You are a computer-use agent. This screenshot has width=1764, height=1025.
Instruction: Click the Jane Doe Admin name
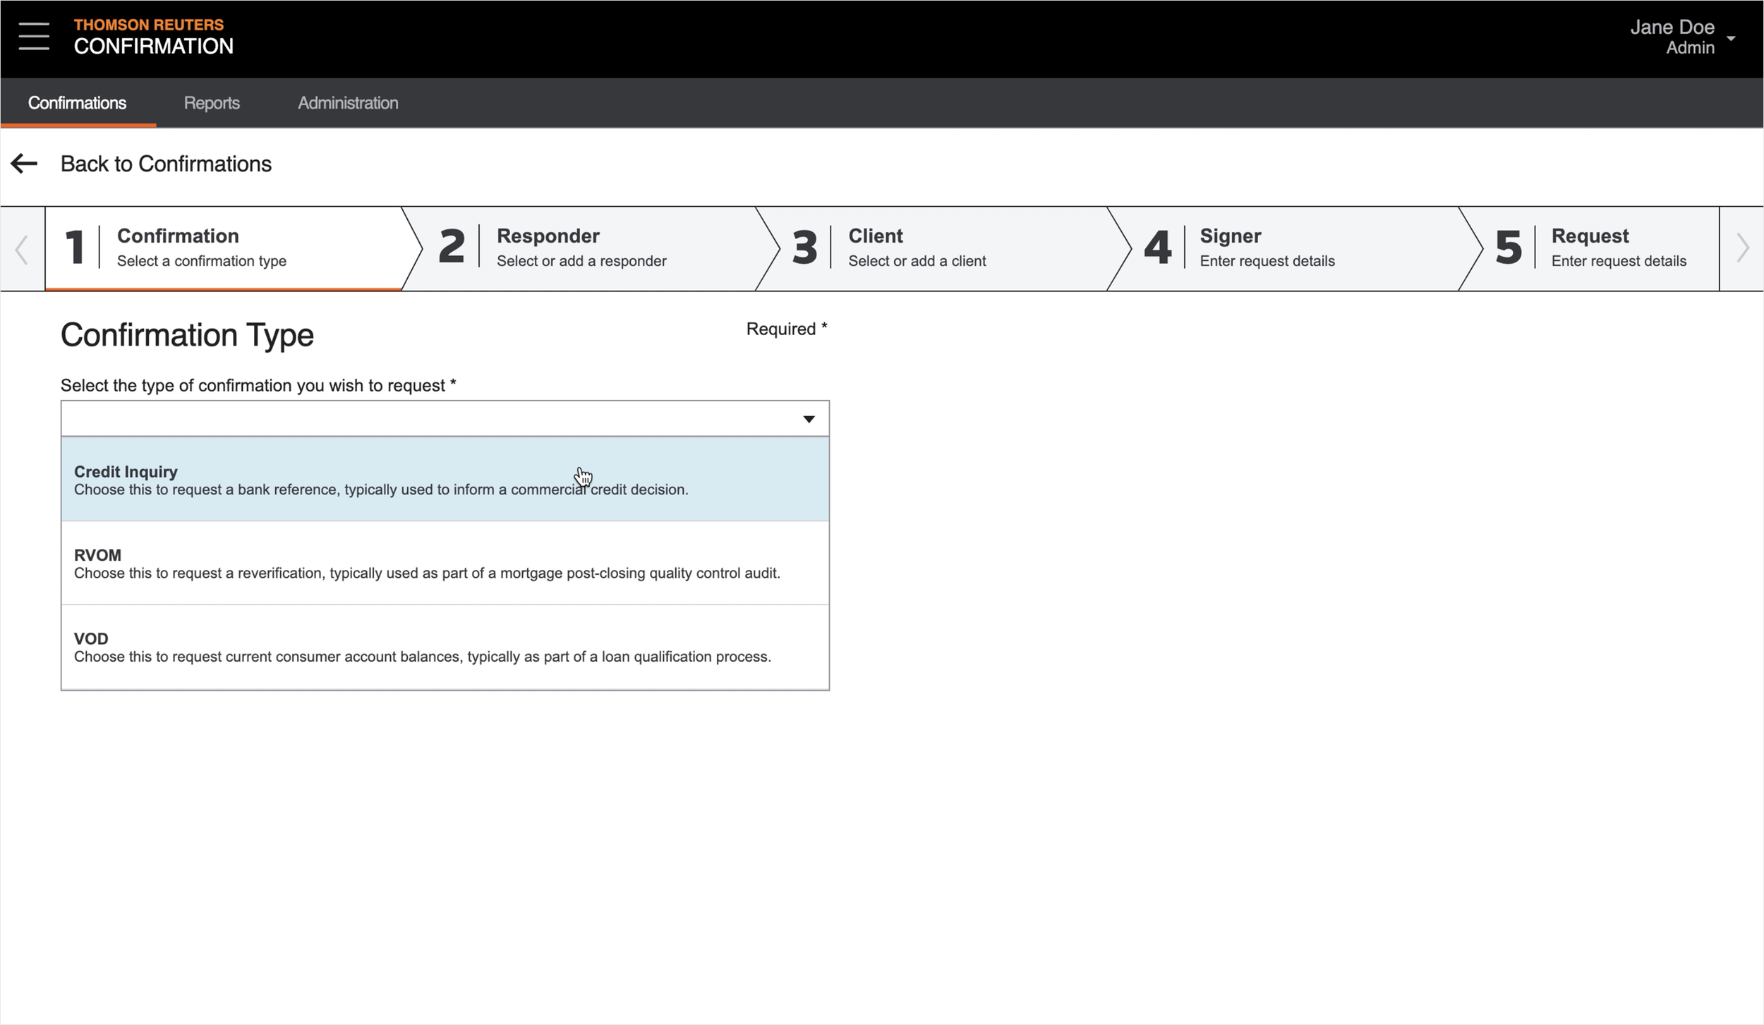coord(1672,37)
